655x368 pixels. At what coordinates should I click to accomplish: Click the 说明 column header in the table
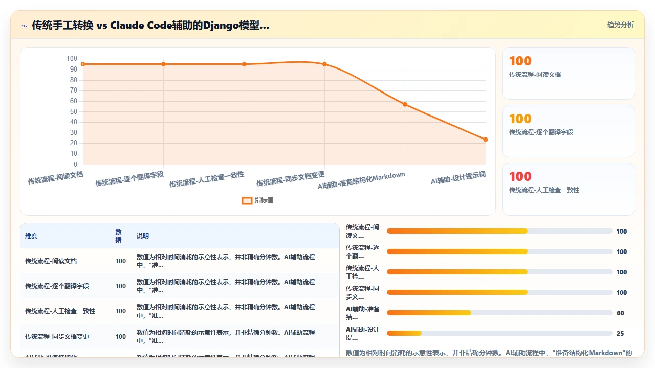[143, 236]
